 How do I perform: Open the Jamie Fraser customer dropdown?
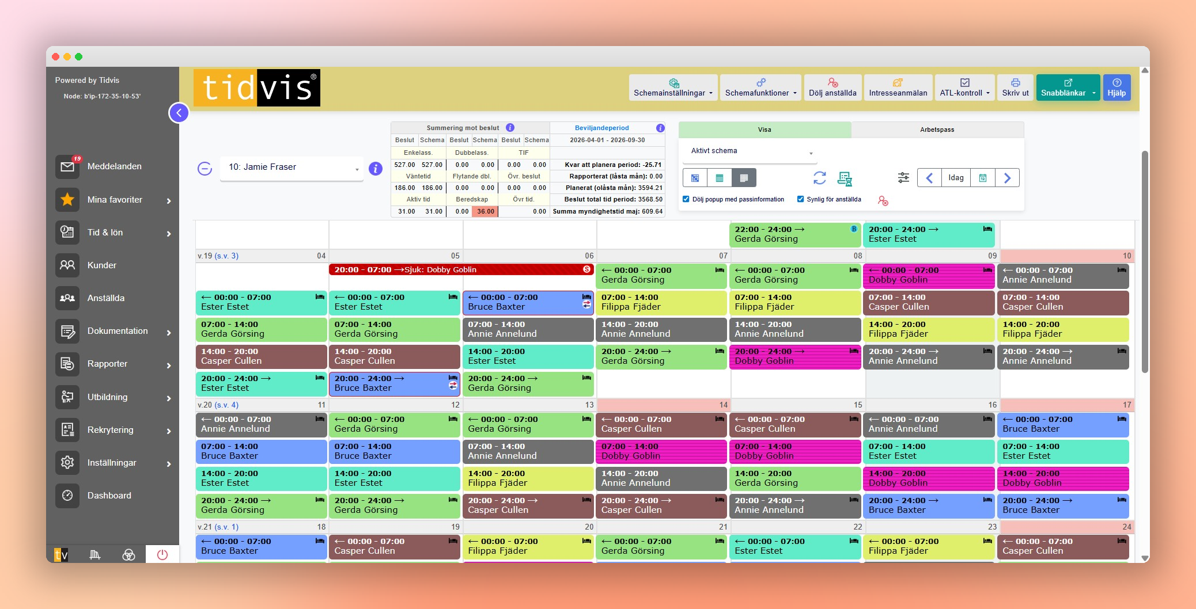(292, 168)
